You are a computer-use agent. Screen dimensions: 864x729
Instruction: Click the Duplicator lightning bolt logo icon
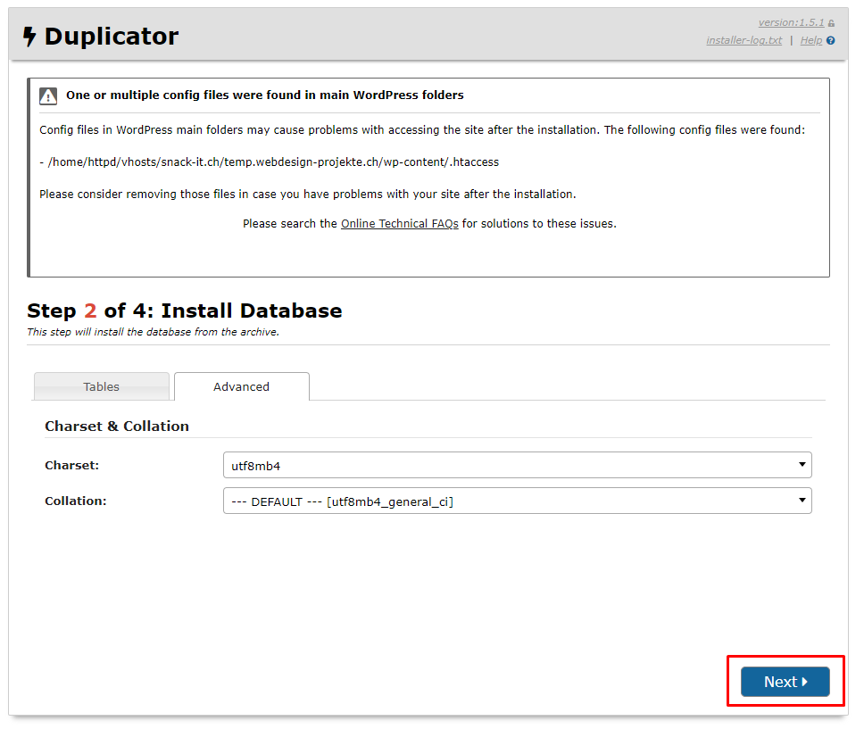29,37
